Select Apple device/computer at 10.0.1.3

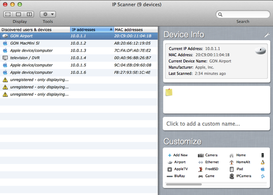(x=79, y=51)
